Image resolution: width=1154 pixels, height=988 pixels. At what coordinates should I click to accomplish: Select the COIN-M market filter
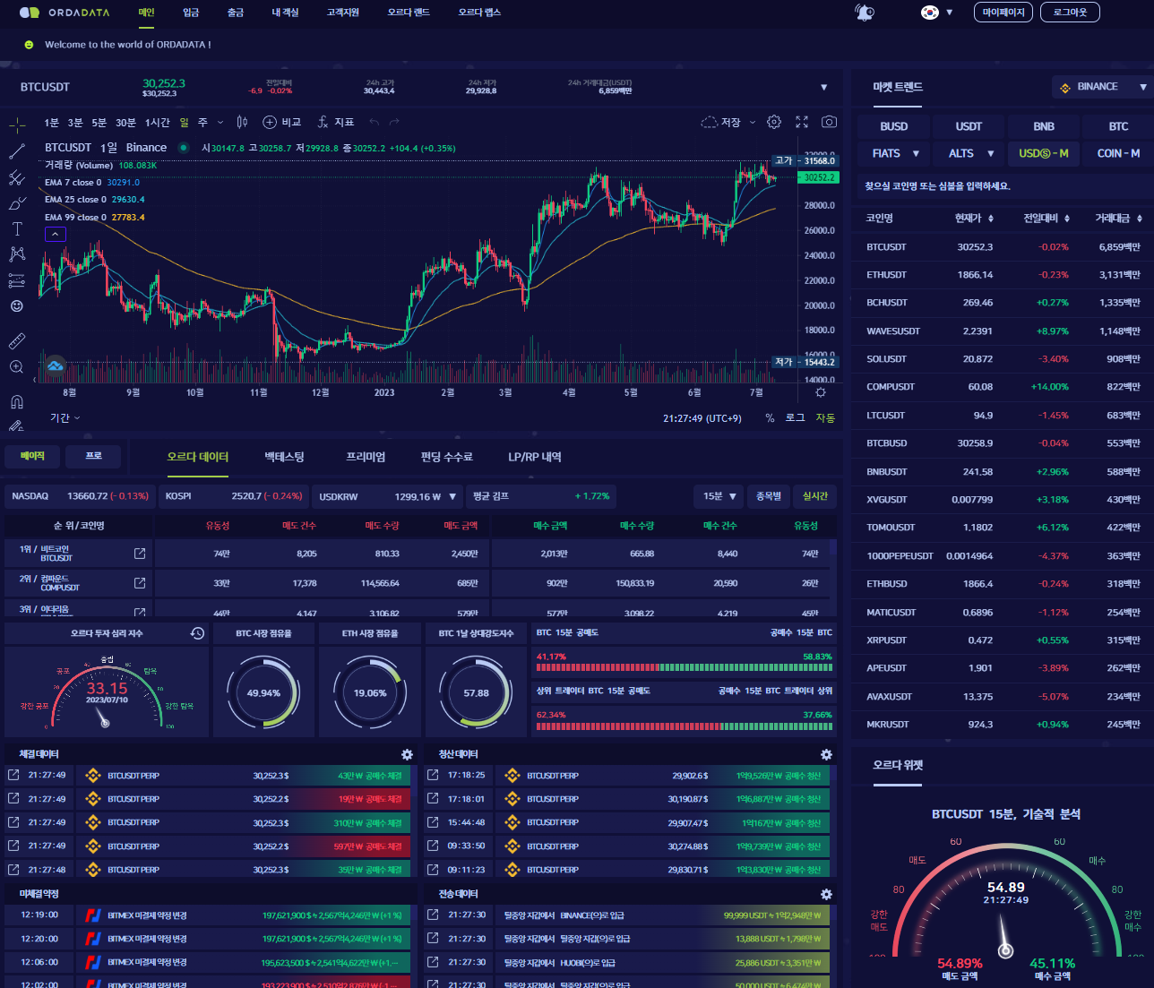coord(1118,153)
